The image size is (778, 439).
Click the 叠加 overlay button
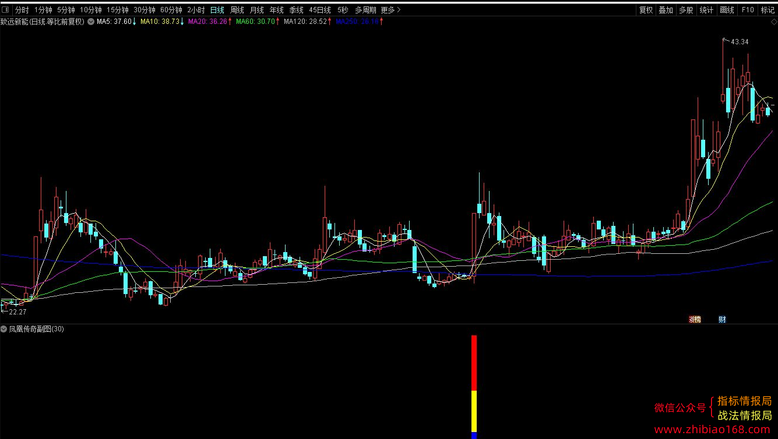(x=666, y=10)
